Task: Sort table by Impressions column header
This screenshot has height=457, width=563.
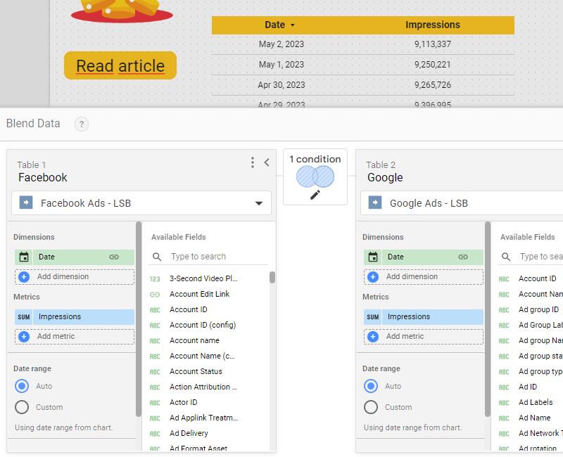Action: pos(432,25)
